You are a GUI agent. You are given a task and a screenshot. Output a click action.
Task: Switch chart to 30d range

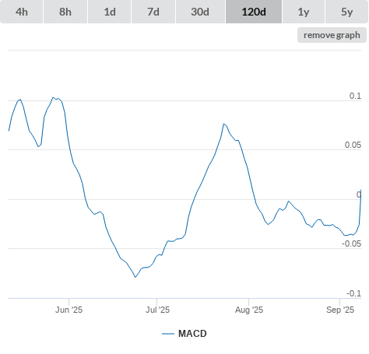(200, 12)
